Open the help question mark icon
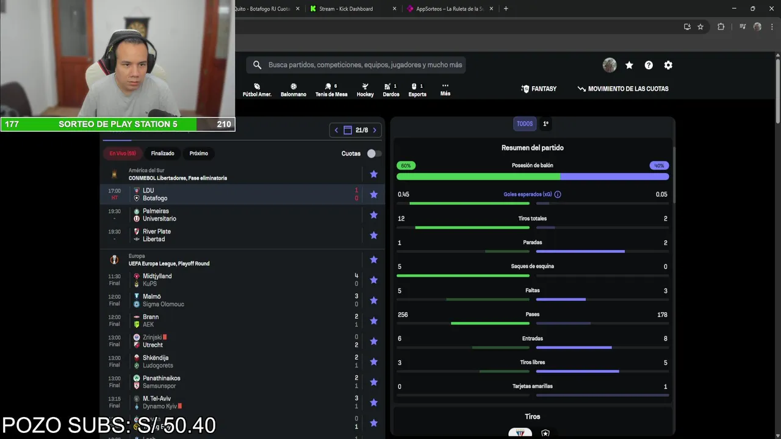The width and height of the screenshot is (781, 439). click(649, 65)
